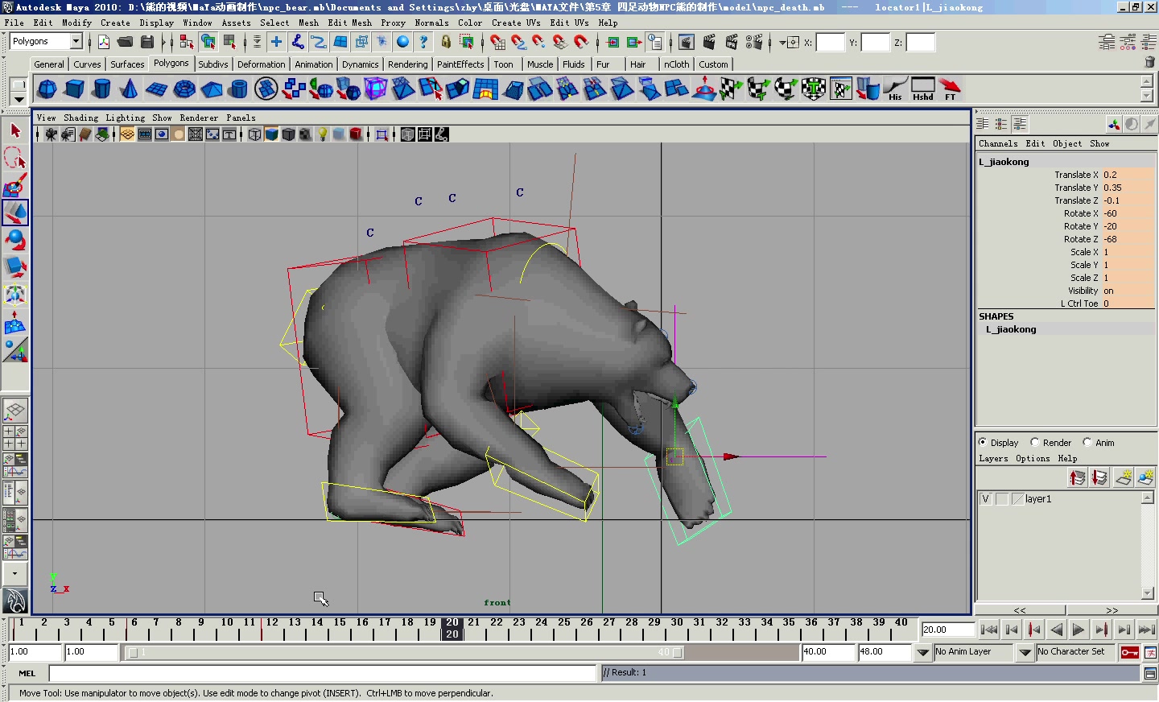
Task: Expand with the >> button
Action: tap(1112, 610)
